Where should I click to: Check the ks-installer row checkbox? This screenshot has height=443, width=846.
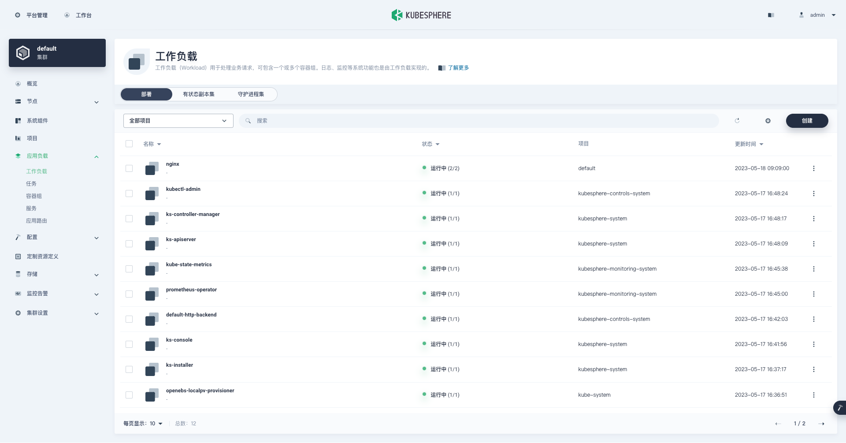tap(129, 369)
